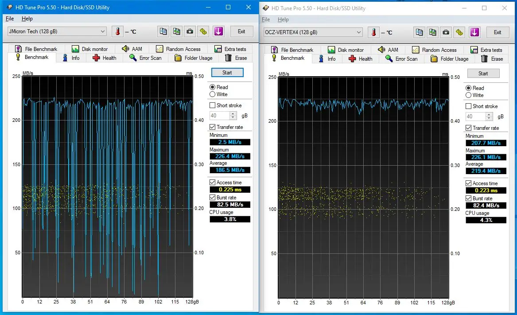517x315 pixels.
Task: Click the yellow options icon in JMicron window
Action: pos(203,31)
